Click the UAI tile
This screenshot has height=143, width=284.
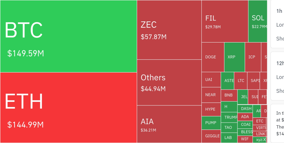click(211, 80)
